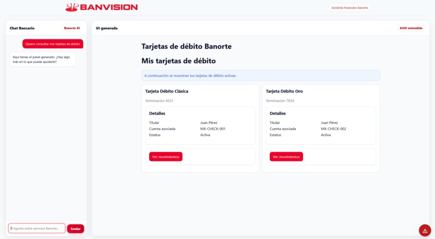Click 'Detalles' heading in the Clásica card
The height and width of the screenshot is (239, 435).
(x=157, y=114)
